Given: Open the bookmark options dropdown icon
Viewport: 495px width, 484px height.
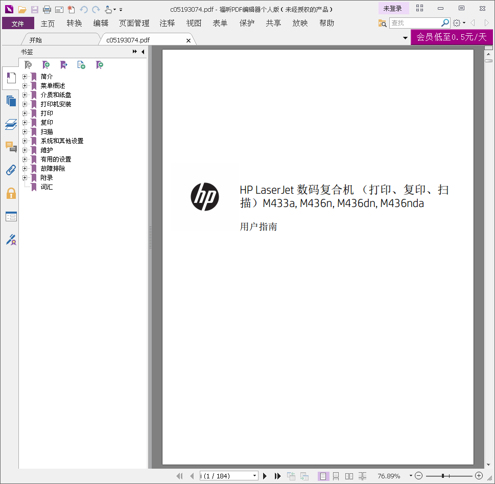Looking at the screenshot, I should pyautogui.click(x=100, y=65).
